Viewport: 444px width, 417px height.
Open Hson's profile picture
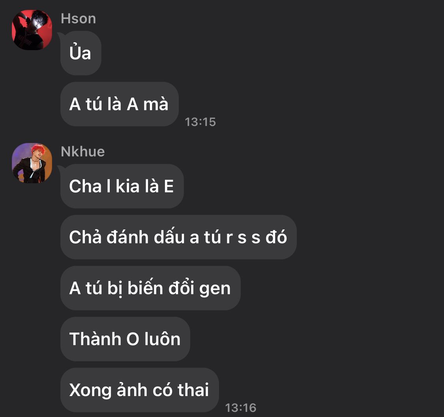(32, 30)
